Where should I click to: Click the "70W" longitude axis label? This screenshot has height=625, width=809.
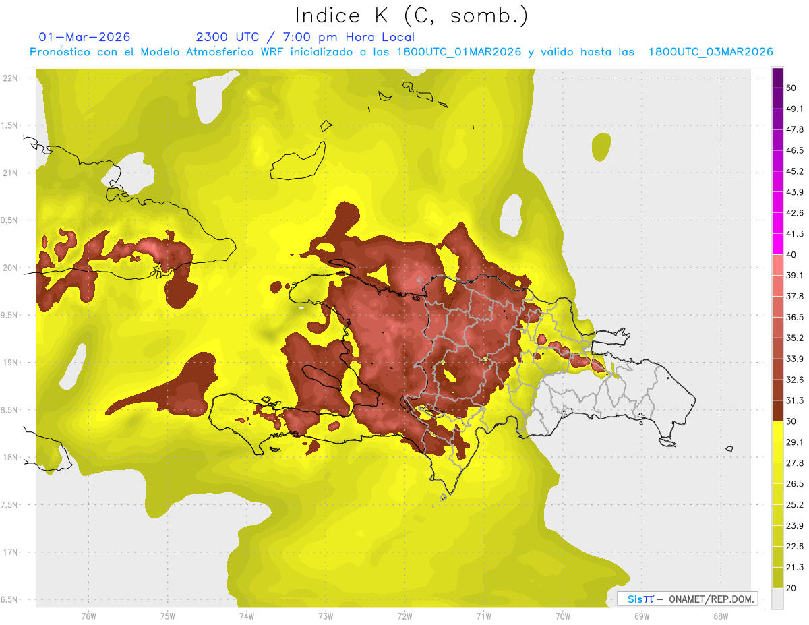[563, 616]
